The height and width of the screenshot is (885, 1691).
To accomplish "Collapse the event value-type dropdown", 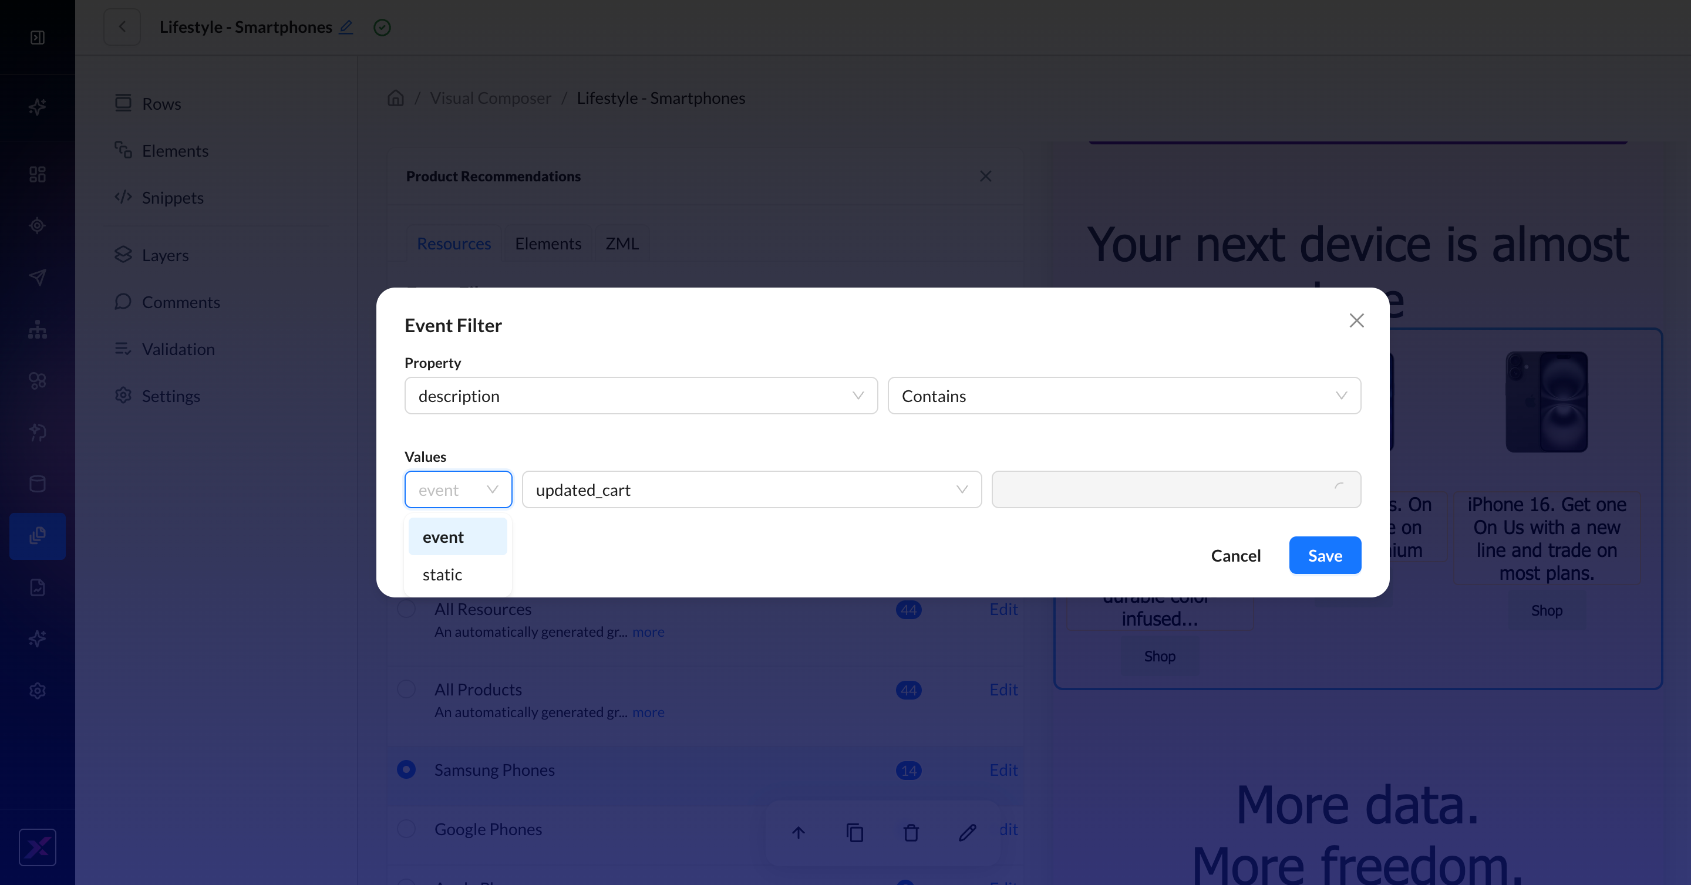I will coord(458,489).
